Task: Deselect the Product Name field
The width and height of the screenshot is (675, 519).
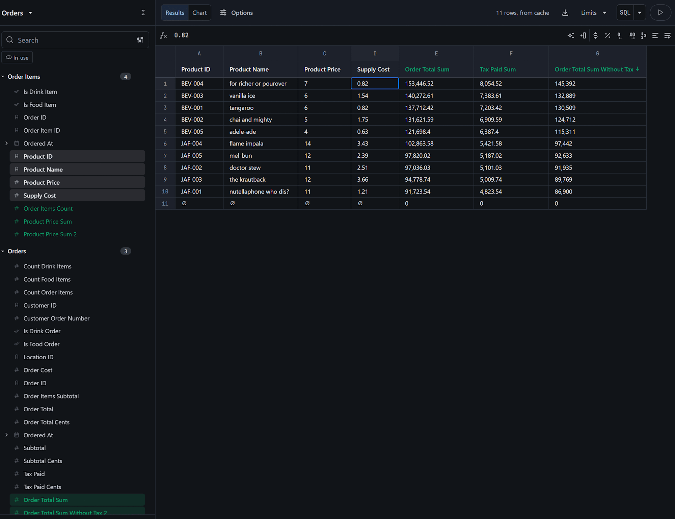Action: pos(77,169)
